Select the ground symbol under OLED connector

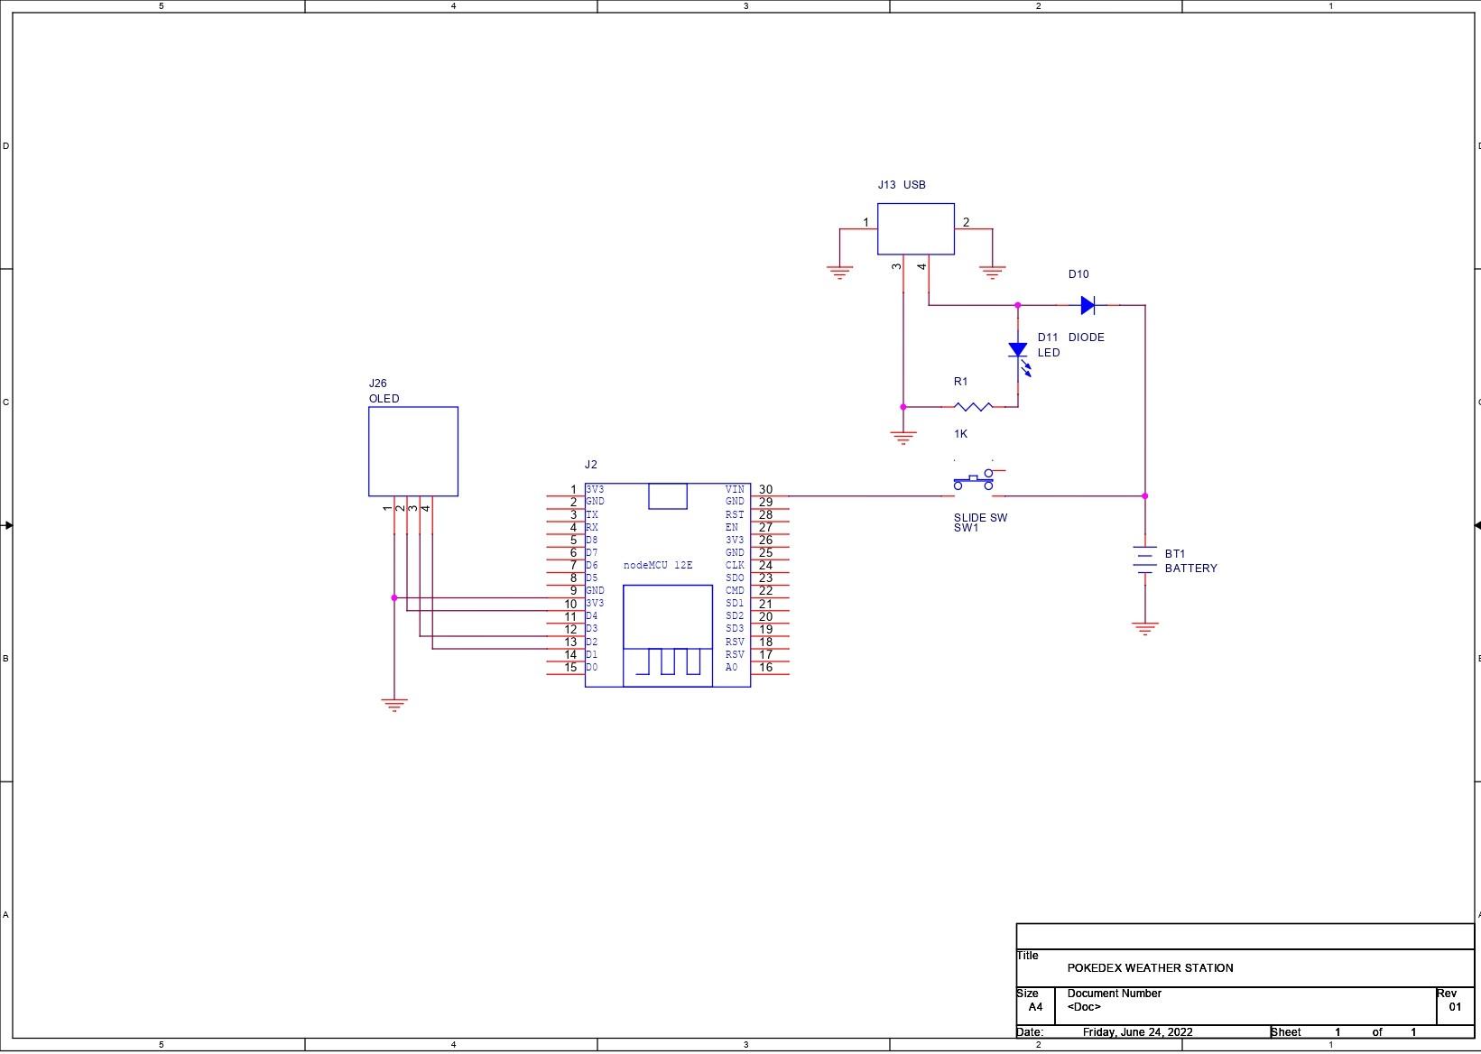tap(394, 705)
